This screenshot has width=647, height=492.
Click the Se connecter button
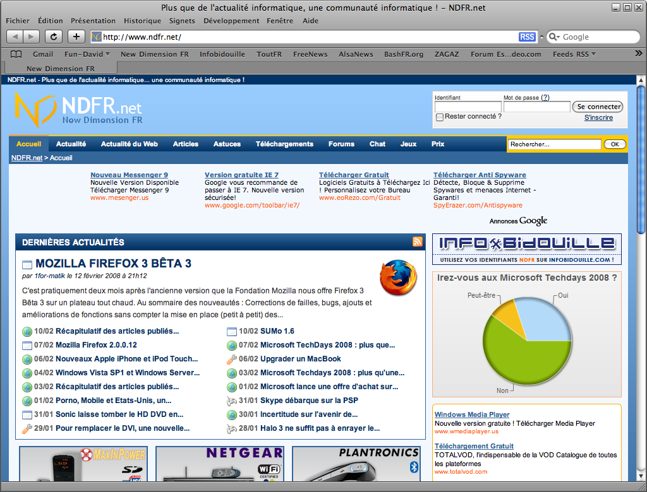(598, 107)
